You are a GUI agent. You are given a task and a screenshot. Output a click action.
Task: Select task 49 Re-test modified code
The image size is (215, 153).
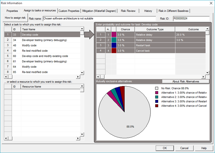42,51
